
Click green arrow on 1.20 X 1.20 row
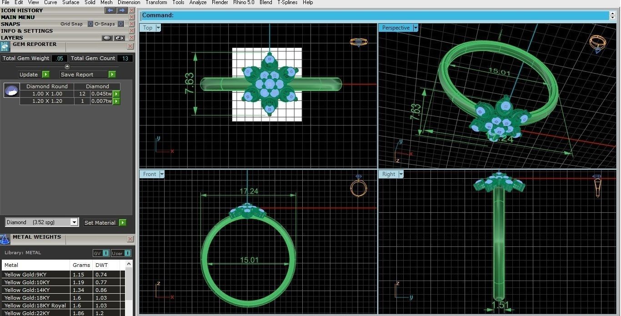click(x=116, y=101)
